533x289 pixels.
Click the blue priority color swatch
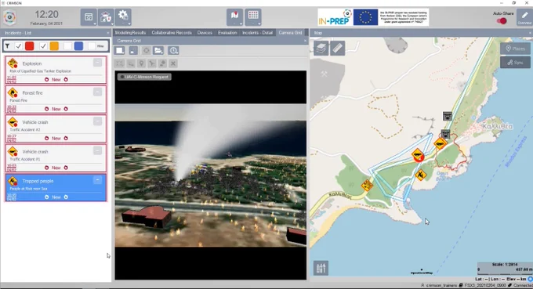(x=78, y=46)
